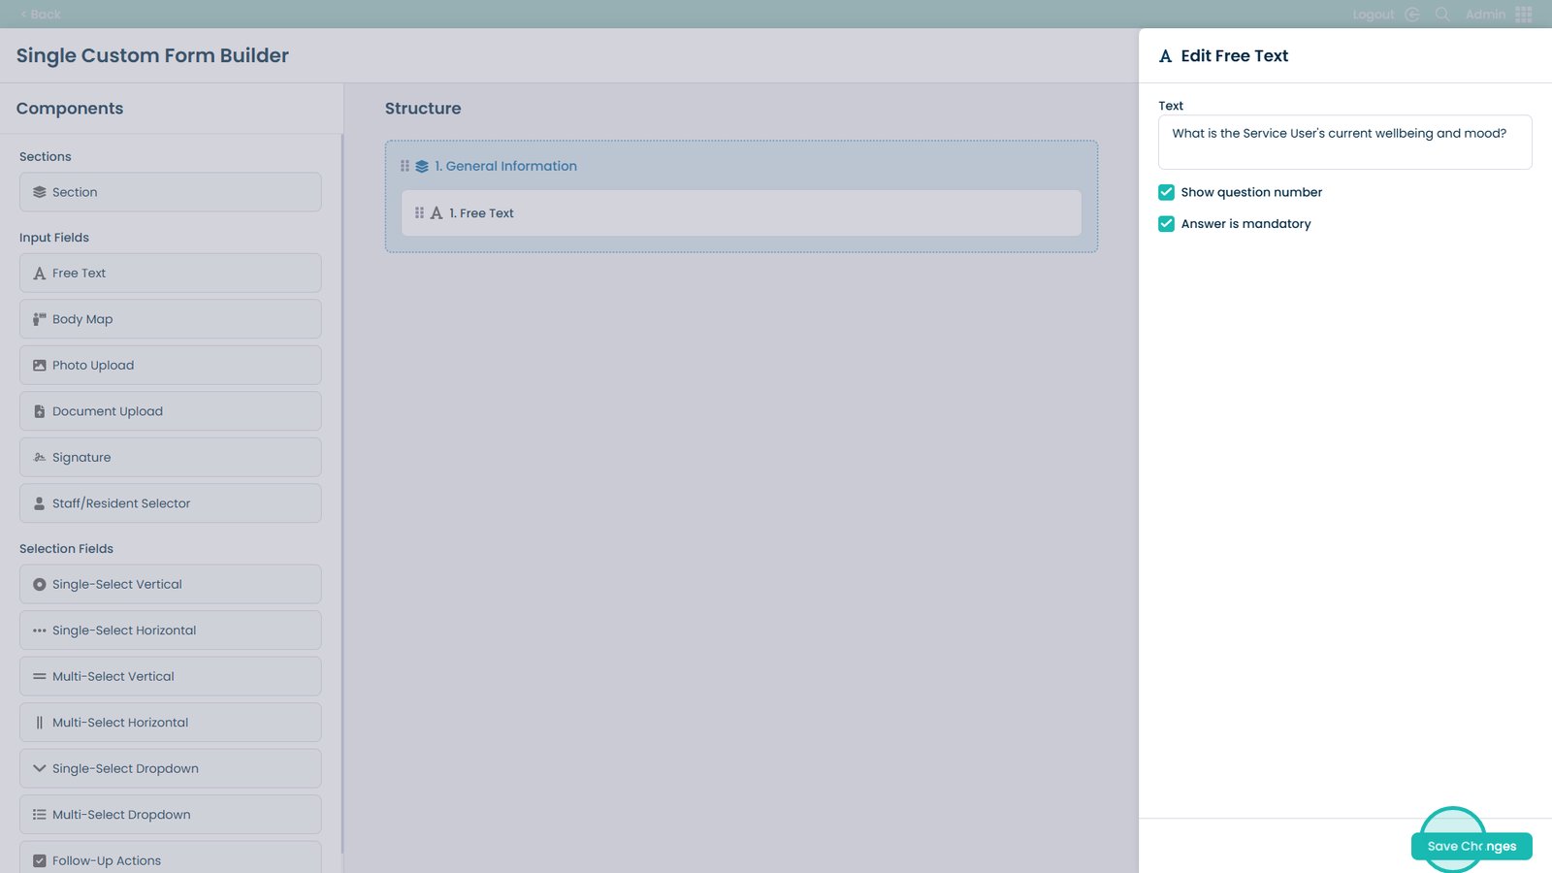The image size is (1552, 873).
Task: Click the Sections group label
Action: (46, 157)
